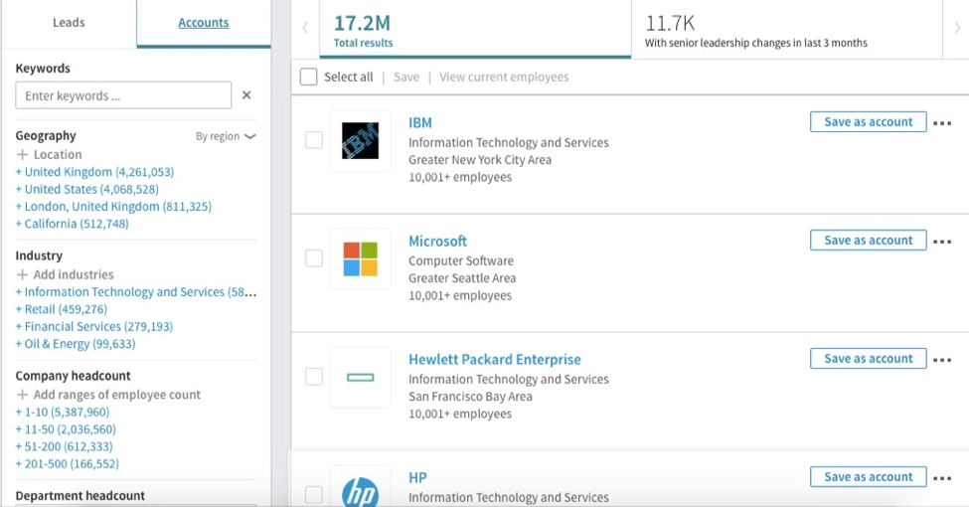Image resolution: width=969 pixels, height=507 pixels.
Task: Open more options for IBM row
Action: point(942,123)
